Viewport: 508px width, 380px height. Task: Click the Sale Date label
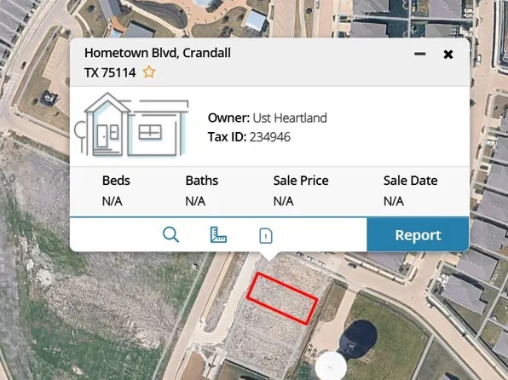pos(411,181)
